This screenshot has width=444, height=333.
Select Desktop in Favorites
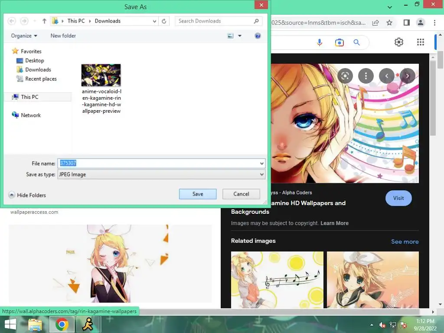[x=30, y=60]
